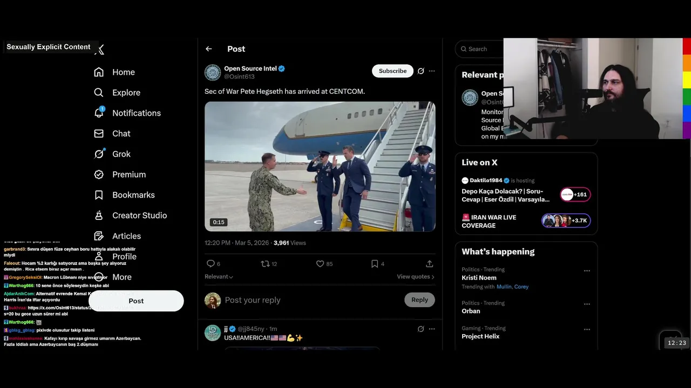Open your avatar beside the reply field

coord(213,301)
